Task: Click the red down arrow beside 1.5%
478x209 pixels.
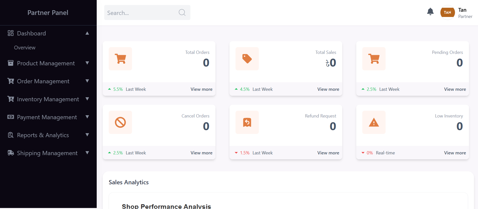Action: pyautogui.click(x=236, y=153)
